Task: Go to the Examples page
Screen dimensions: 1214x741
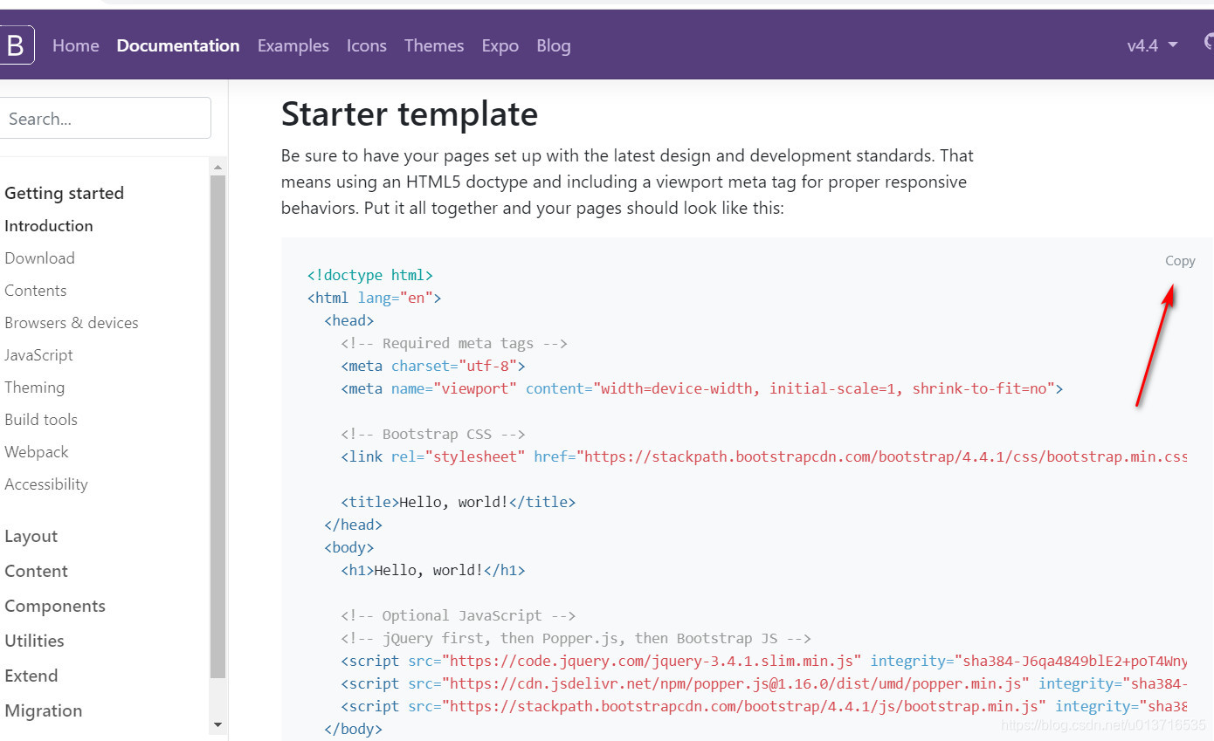Action: [x=293, y=45]
